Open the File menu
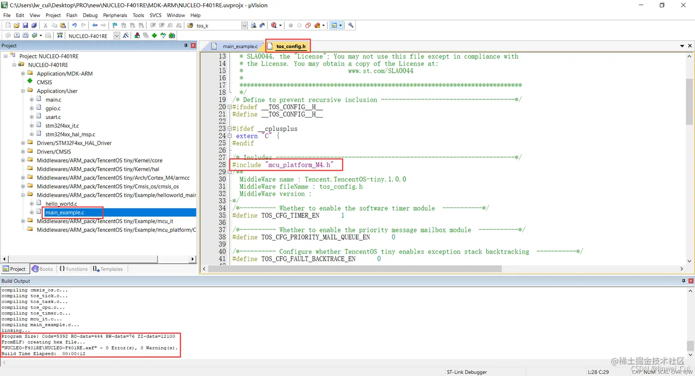The height and width of the screenshot is (376, 695). (x=7, y=15)
